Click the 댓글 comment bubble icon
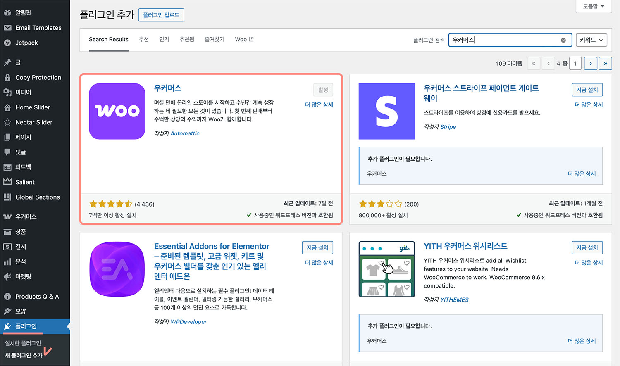The width and height of the screenshot is (620, 366). 7,152
